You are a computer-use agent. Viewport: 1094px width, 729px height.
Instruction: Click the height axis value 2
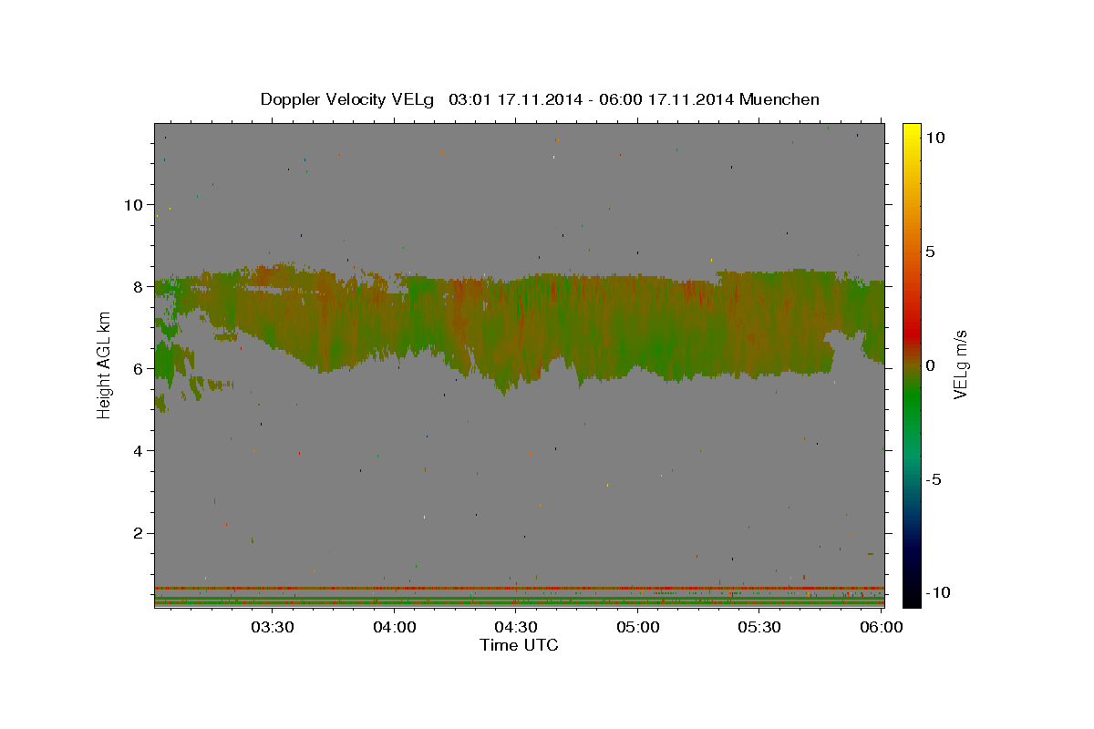(138, 532)
